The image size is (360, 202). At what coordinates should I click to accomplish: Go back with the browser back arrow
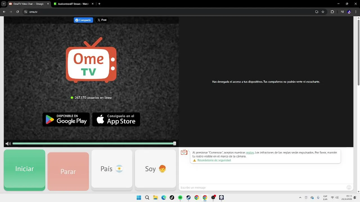4,12
